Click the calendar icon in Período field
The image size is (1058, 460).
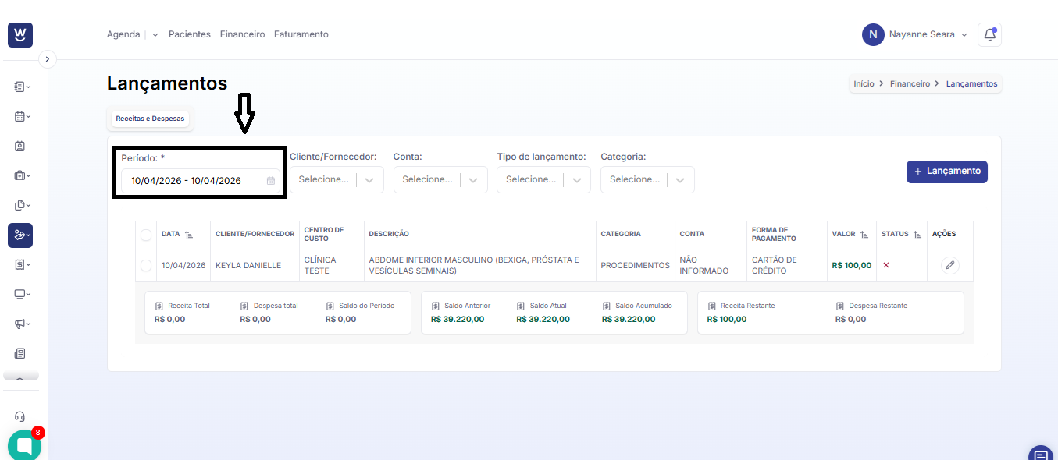[x=271, y=181]
